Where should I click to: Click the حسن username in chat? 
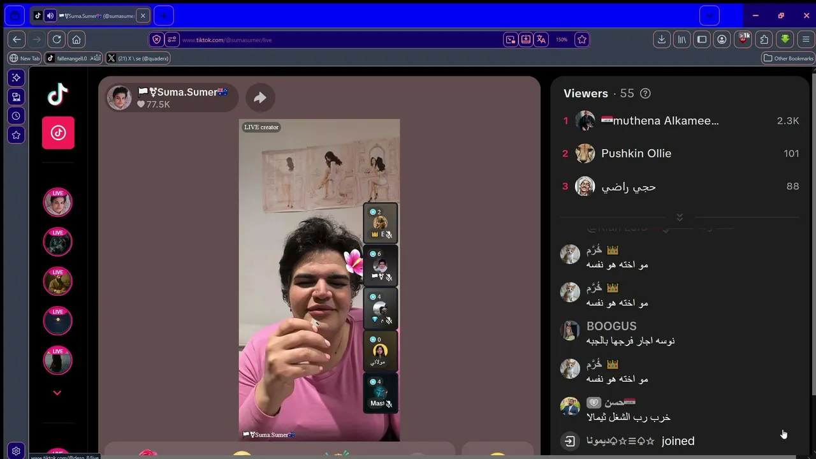tap(619, 403)
